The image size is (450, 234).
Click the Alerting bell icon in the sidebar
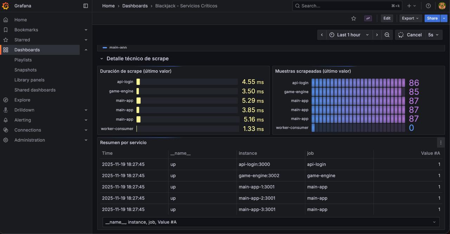[x=6, y=120]
